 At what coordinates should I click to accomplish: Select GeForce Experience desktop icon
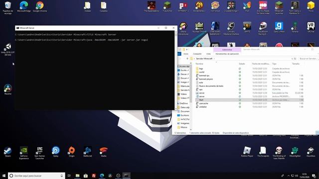coord(24,153)
